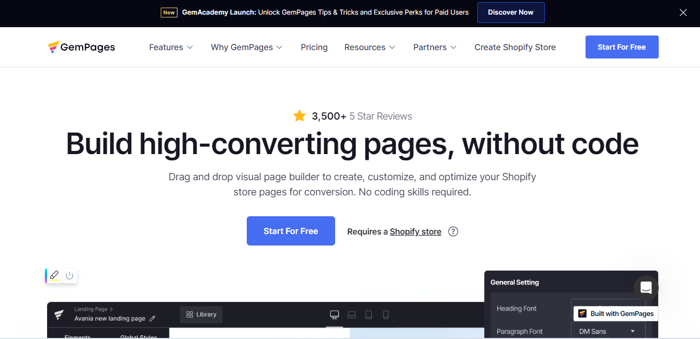This screenshot has width=700, height=339.
Task: Click the Heading Font label
Action: [x=517, y=308]
